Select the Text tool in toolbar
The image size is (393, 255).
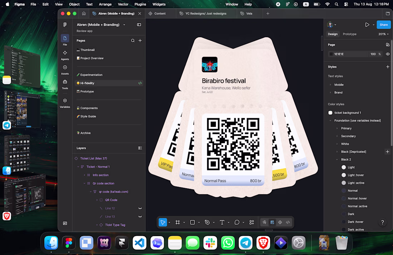point(222,222)
